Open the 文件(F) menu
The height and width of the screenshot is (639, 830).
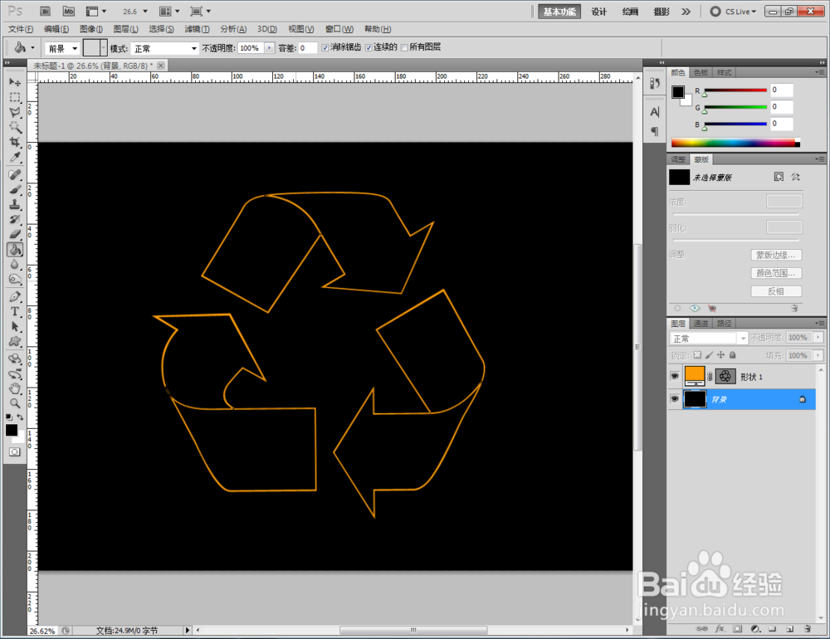pos(21,29)
